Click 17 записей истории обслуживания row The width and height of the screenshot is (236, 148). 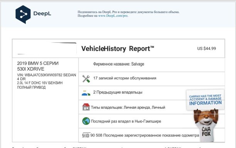coord(152,79)
